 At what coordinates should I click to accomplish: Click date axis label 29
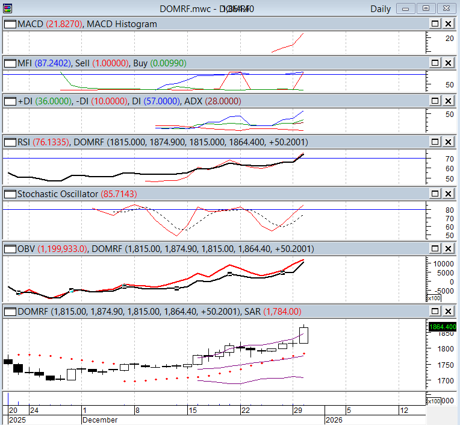[298, 411]
